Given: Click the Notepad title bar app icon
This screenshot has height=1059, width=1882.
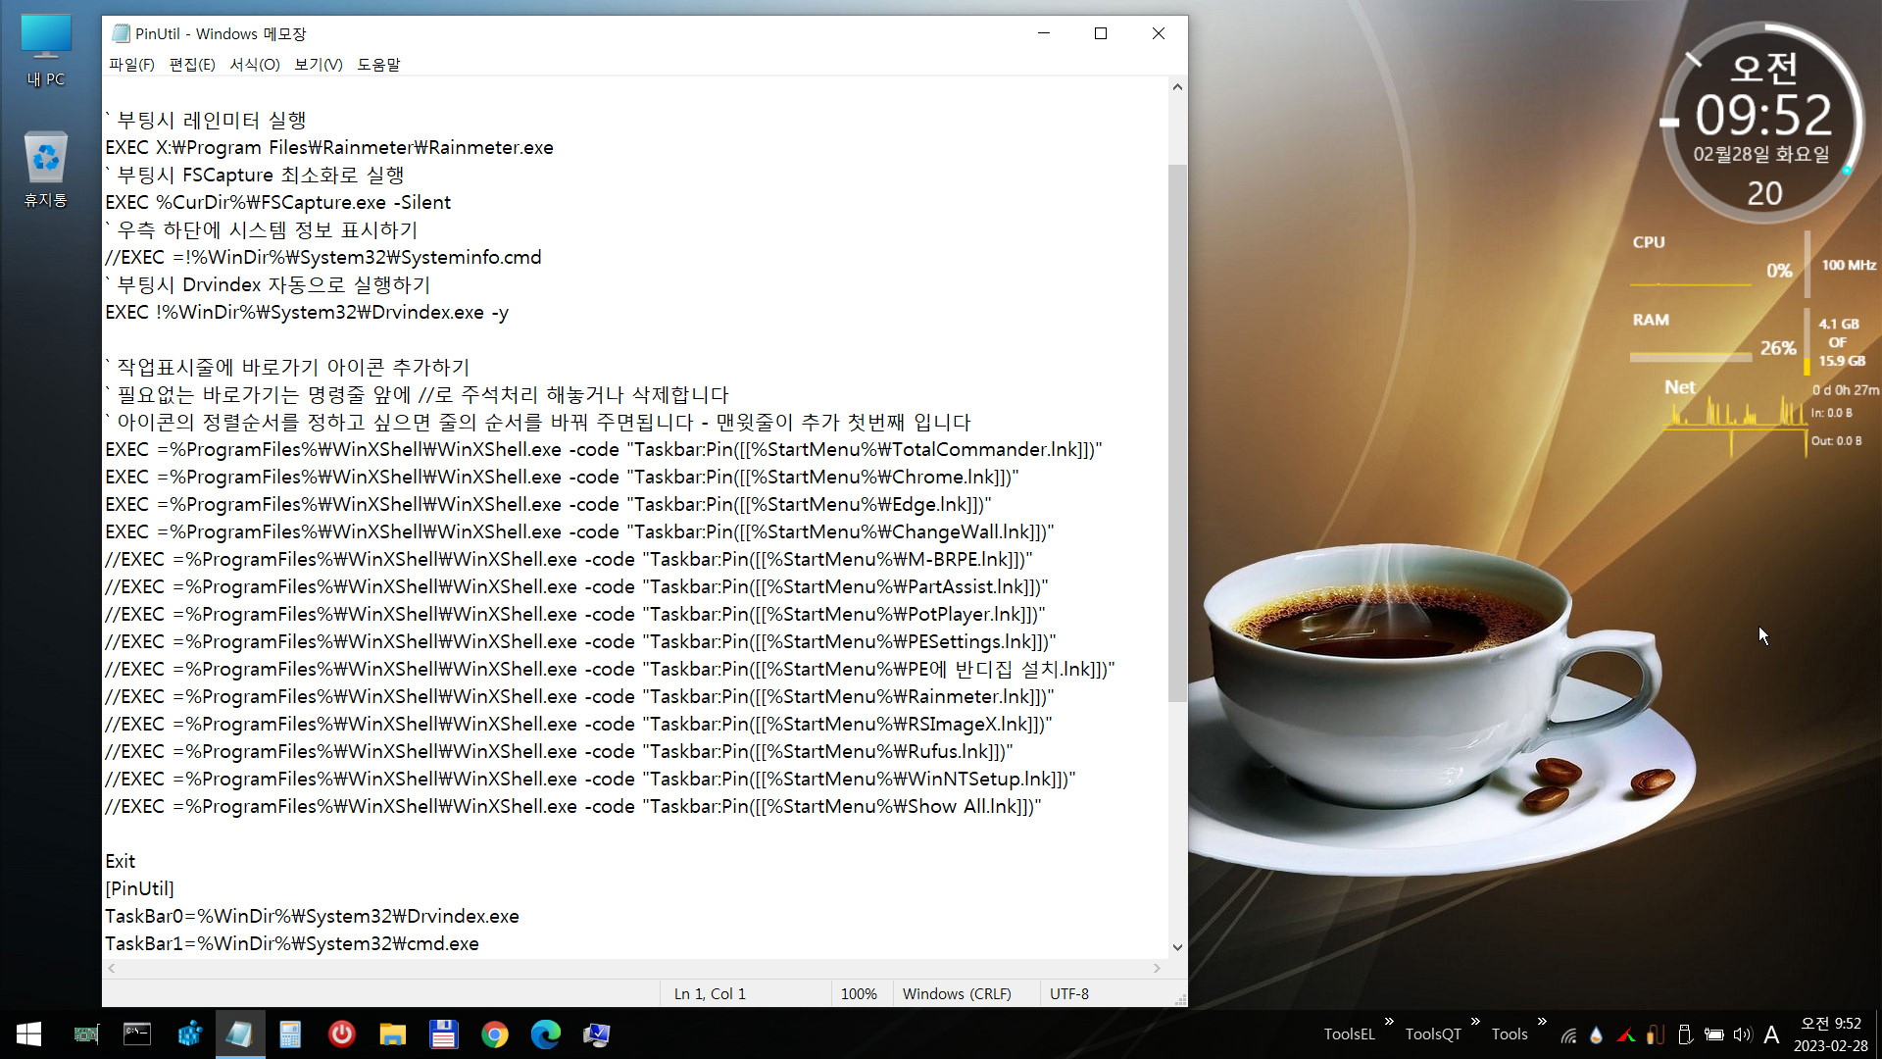Looking at the screenshot, I should pyautogui.click(x=121, y=33).
